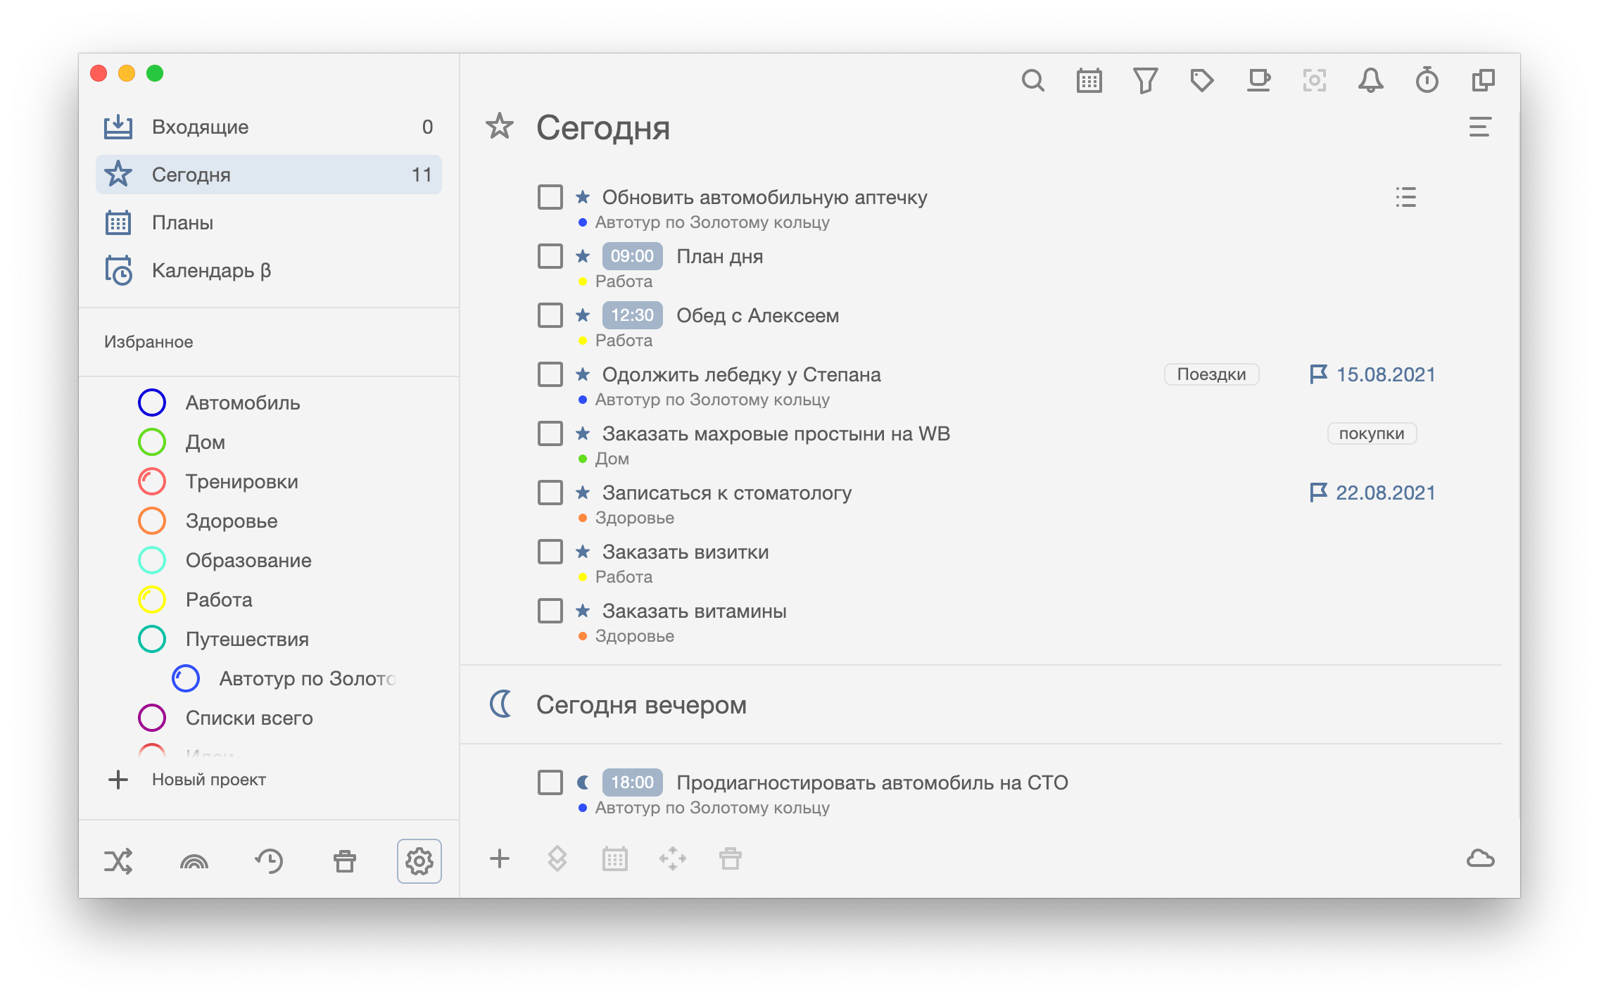Add a new task with plus icon
Image resolution: width=1599 pixels, height=1002 pixels.
pos(500,858)
